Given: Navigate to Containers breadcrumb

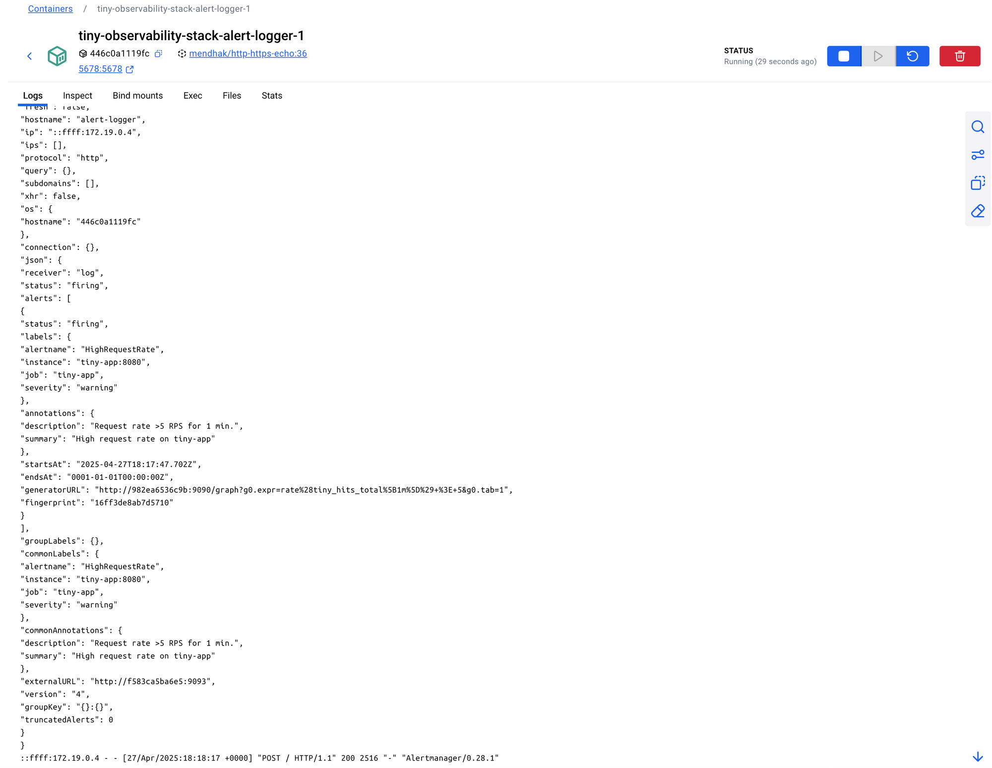Looking at the screenshot, I should pos(50,9).
